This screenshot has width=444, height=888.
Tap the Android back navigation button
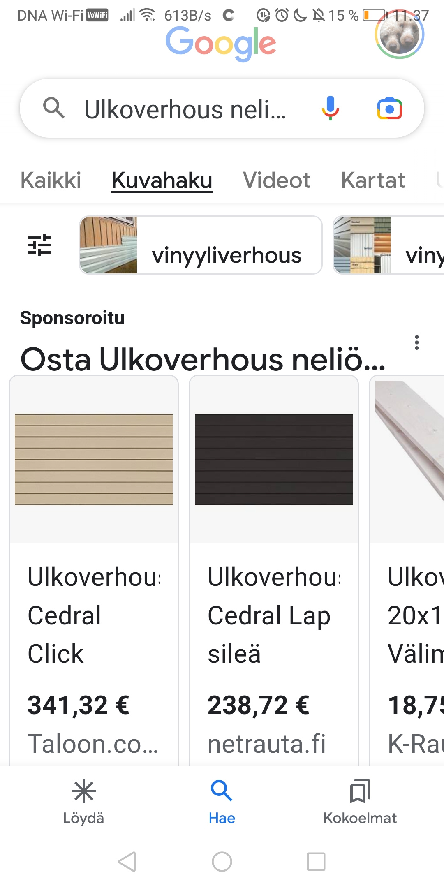[127, 862]
